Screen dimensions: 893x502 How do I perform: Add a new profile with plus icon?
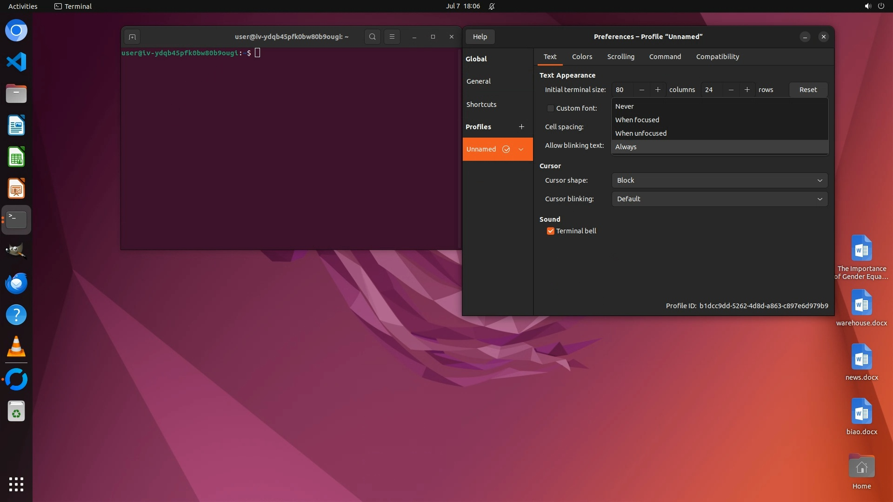click(x=521, y=126)
